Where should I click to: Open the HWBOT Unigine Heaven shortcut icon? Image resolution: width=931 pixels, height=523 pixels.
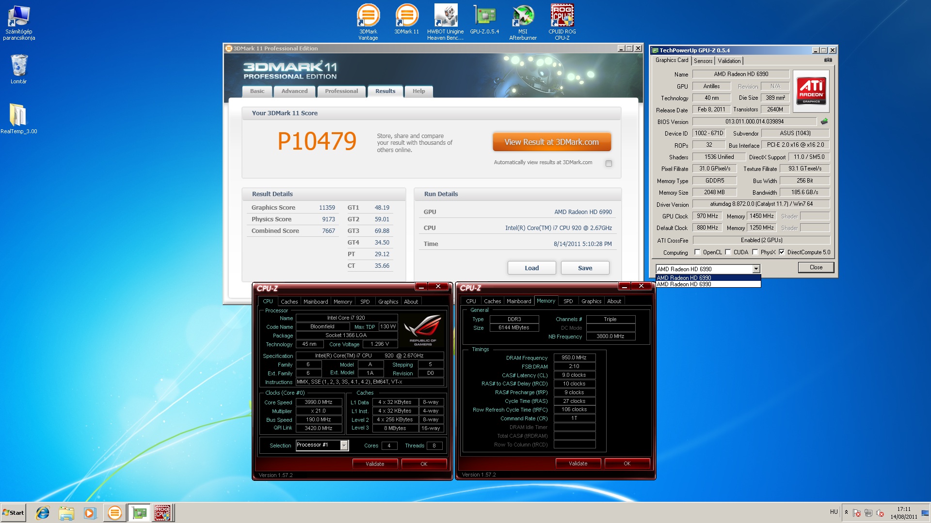[445, 16]
